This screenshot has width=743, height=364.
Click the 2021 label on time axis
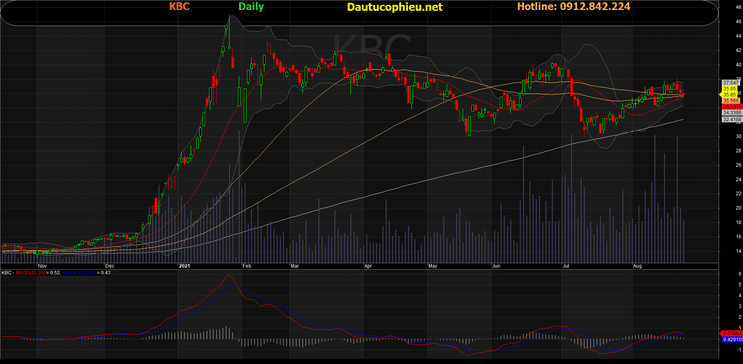(185, 266)
